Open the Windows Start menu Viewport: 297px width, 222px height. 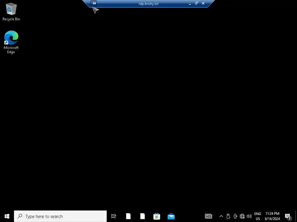(7, 216)
